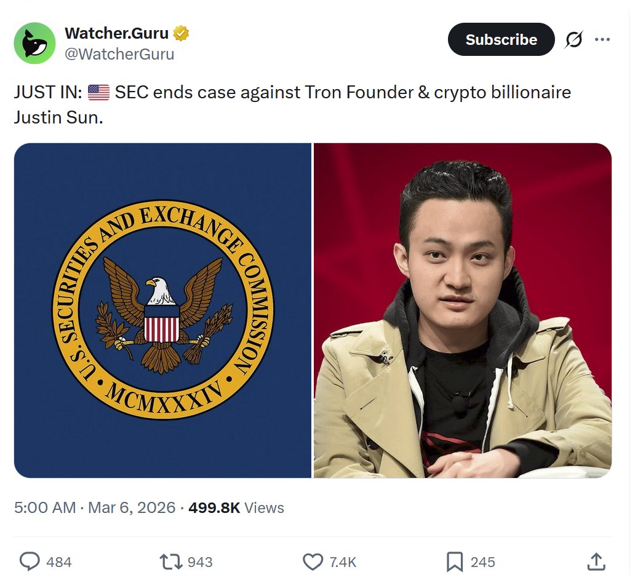Open the three-dot more options menu
Viewport: 635px width, 575px height.
602,40
